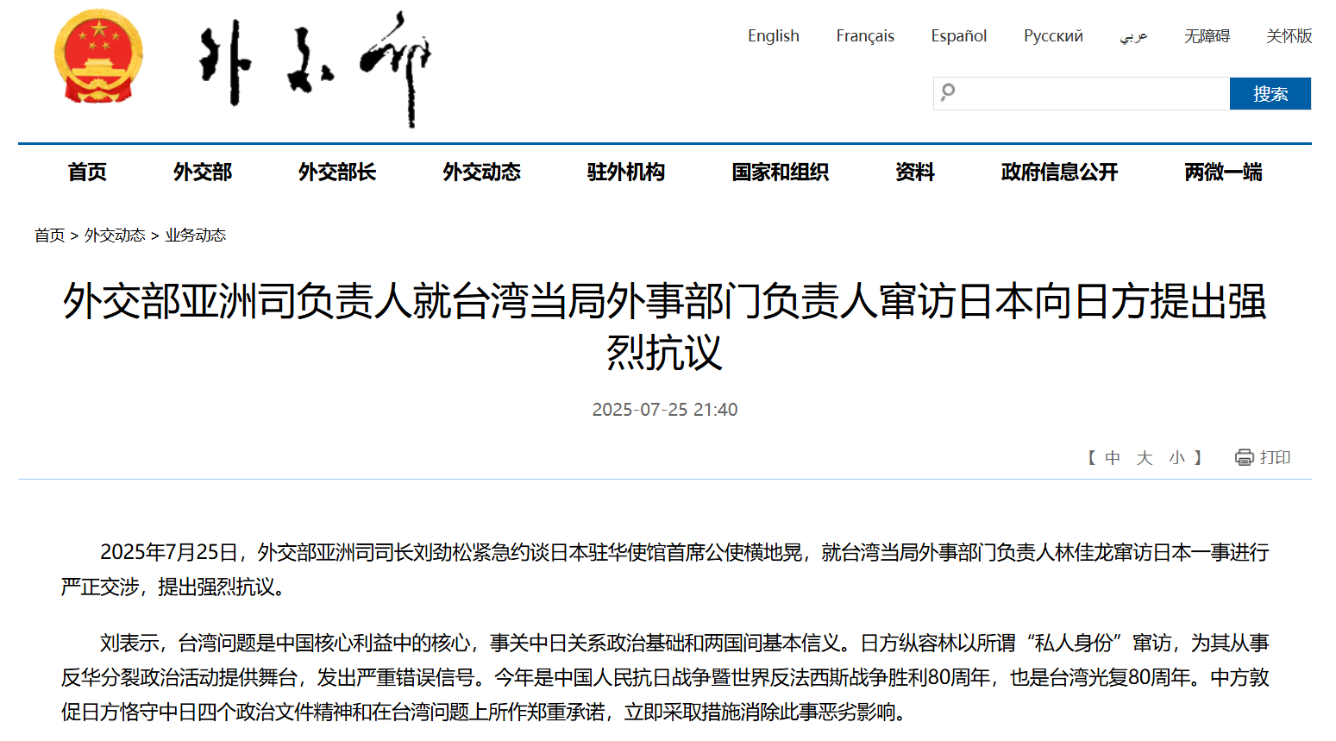The image size is (1336, 741).
Task: Click the publish date 2025-07-25 21:40
Action: click(665, 410)
